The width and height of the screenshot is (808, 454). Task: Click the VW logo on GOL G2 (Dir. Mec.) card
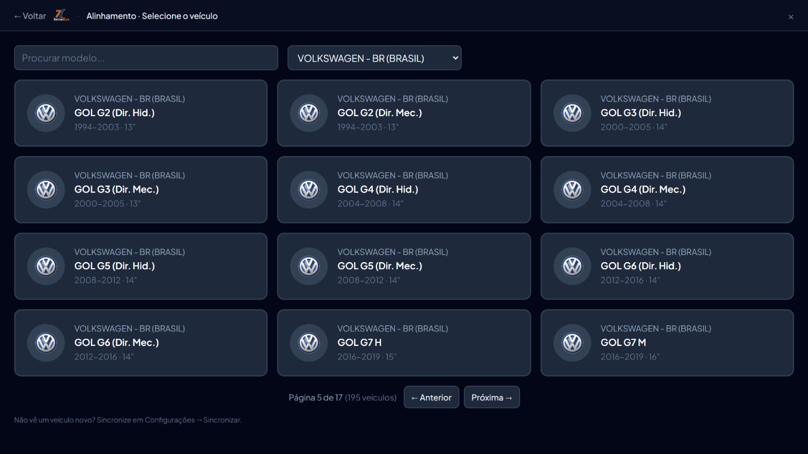[x=309, y=113]
